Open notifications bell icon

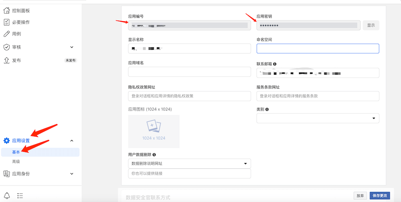(7, 196)
